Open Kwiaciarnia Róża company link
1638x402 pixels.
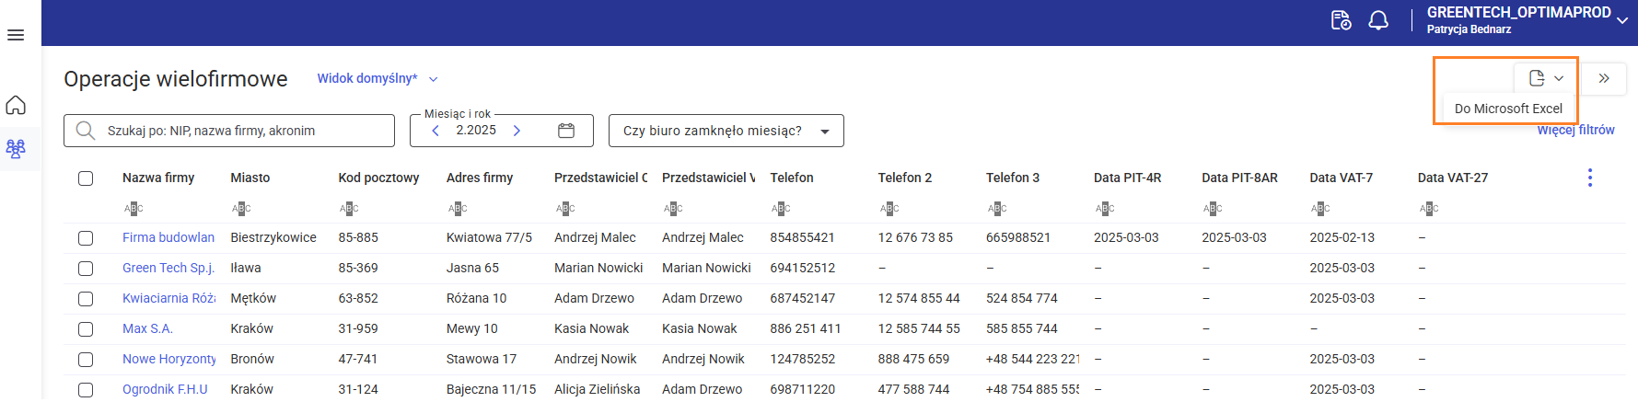[168, 298]
